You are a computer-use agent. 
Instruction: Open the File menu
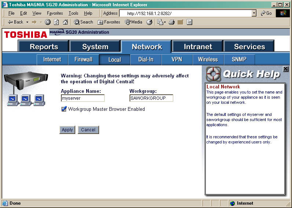pos(11,13)
